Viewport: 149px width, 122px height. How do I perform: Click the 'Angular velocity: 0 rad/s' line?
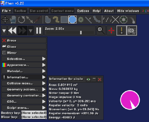click(x=68, y=105)
